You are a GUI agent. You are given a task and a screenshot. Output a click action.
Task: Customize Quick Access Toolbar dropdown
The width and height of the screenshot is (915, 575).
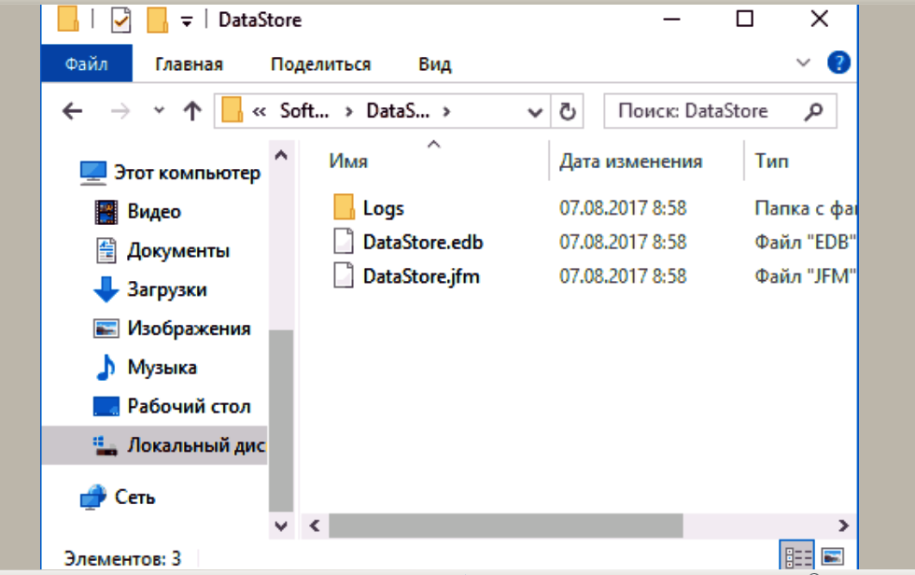187,20
